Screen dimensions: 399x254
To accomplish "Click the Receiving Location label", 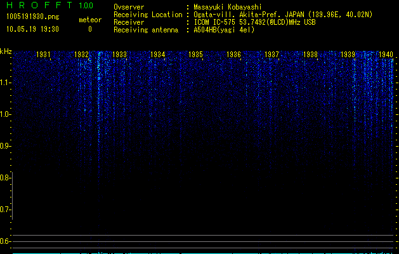I will pos(148,15).
